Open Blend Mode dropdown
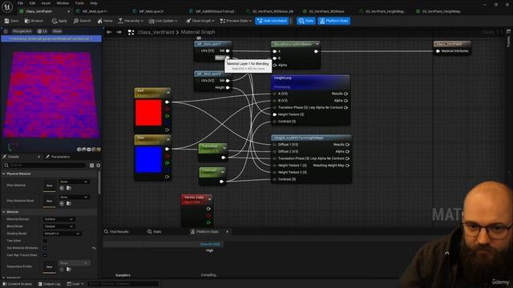Screen dimensions: 513x288 [59, 226]
